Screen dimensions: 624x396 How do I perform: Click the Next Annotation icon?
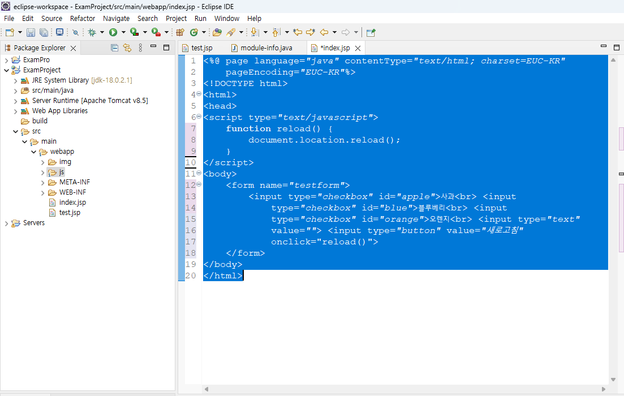(x=255, y=32)
